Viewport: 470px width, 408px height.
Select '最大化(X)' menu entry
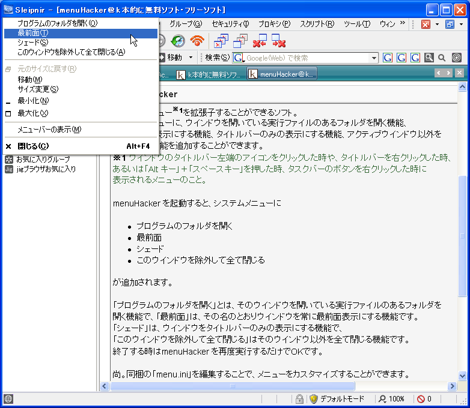tap(81, 113)
